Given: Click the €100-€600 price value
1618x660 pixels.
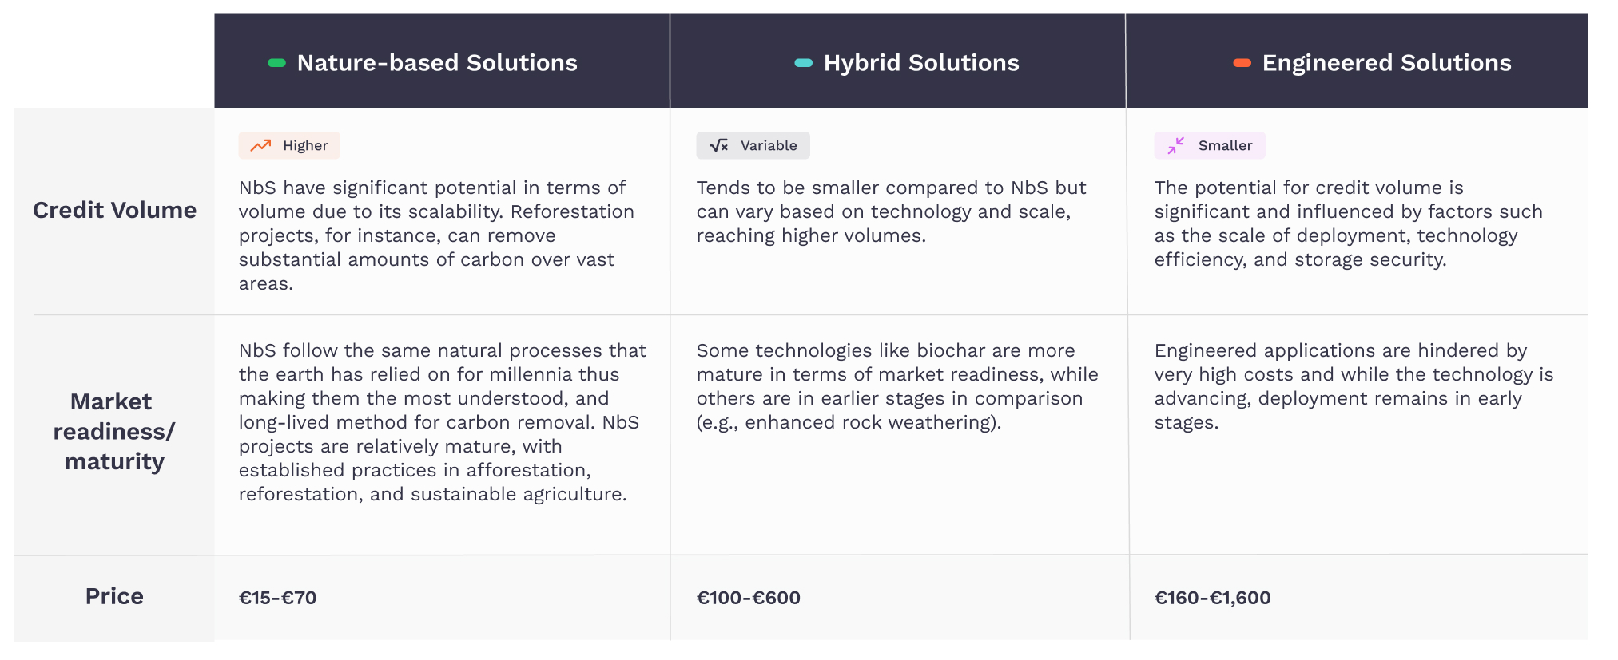Looking at the screenshot, I should click(748, 598).
